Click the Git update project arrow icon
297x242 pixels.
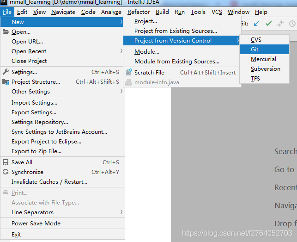point(256,24)
